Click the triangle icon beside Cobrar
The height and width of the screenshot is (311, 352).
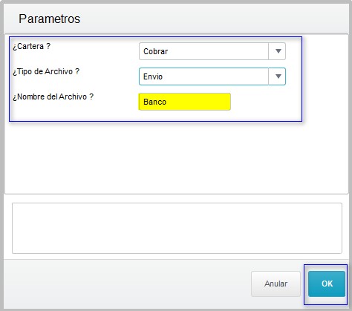(278, 51)
